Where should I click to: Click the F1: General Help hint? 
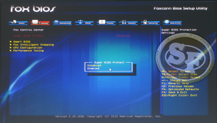pos(175,83)
